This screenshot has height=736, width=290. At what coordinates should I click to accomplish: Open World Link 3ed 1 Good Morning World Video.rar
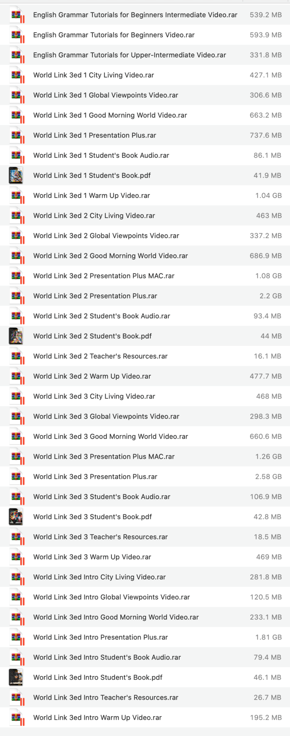(x=110, y=115)
